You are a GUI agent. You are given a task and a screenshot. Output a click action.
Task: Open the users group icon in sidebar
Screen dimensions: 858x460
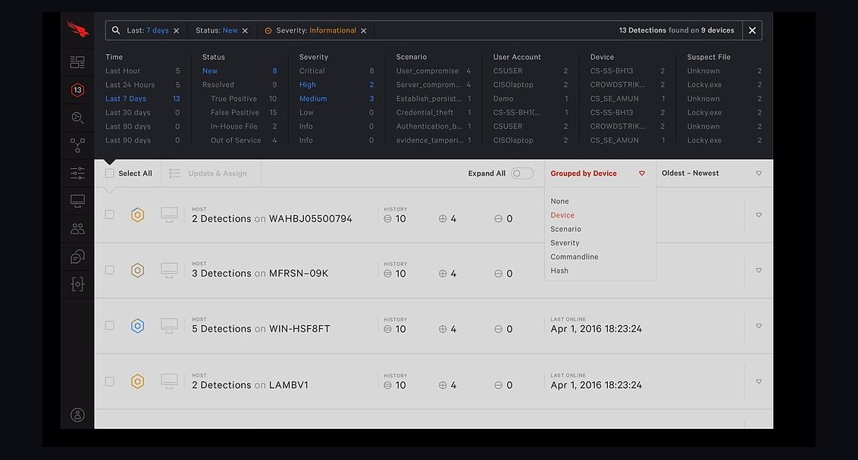pos(77,229)
